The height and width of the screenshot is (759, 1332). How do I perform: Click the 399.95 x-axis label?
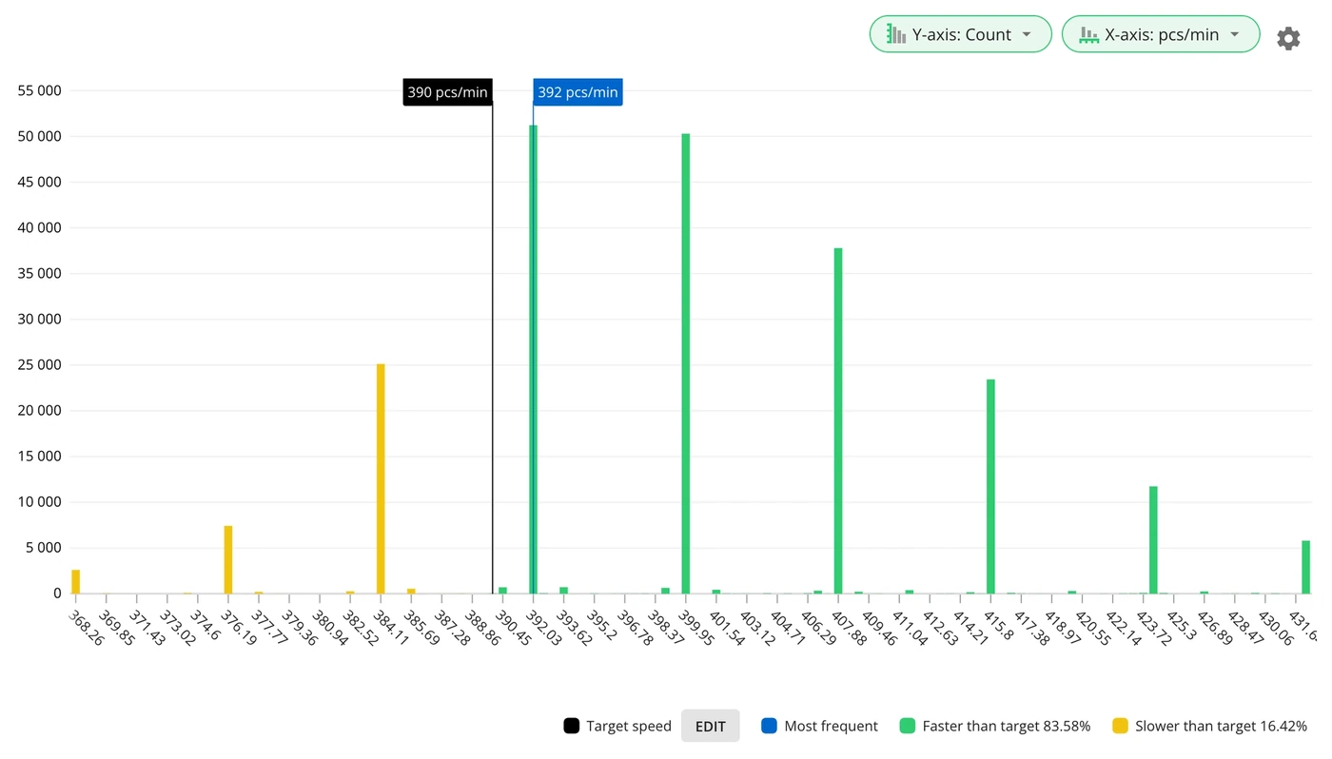[695, 628]
